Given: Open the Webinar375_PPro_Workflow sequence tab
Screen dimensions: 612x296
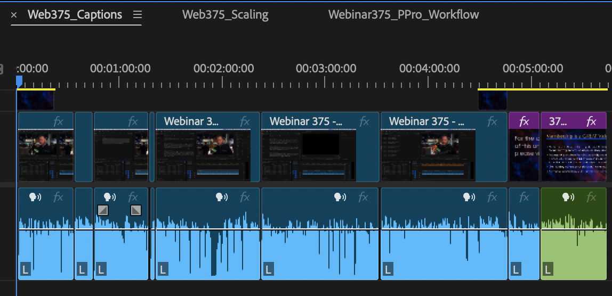Looking at the screenshot, I should pos(403,14).
